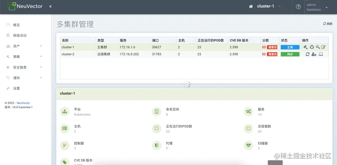
Task: Click the red badge next to score 52
Action: [272, 54]
